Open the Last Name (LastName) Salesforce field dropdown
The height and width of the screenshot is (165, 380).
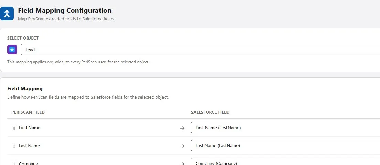(285, 145)
